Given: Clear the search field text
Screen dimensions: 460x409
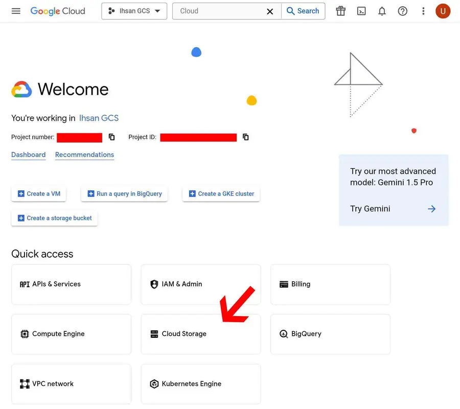Looking at the screenshot, I should pos(270,11).
